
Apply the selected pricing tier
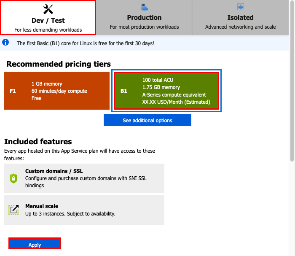pos(35,243)
